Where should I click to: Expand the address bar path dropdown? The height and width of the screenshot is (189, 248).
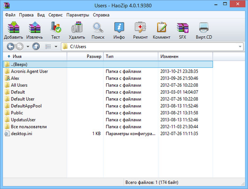pos(240,47)
